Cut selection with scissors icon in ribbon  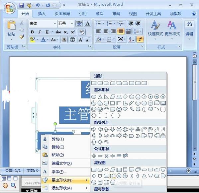pyautogui.click(x=22, y=23)
